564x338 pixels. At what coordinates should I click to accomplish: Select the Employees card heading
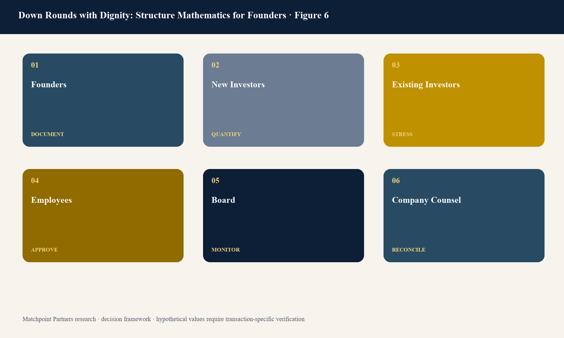point(51,200)
